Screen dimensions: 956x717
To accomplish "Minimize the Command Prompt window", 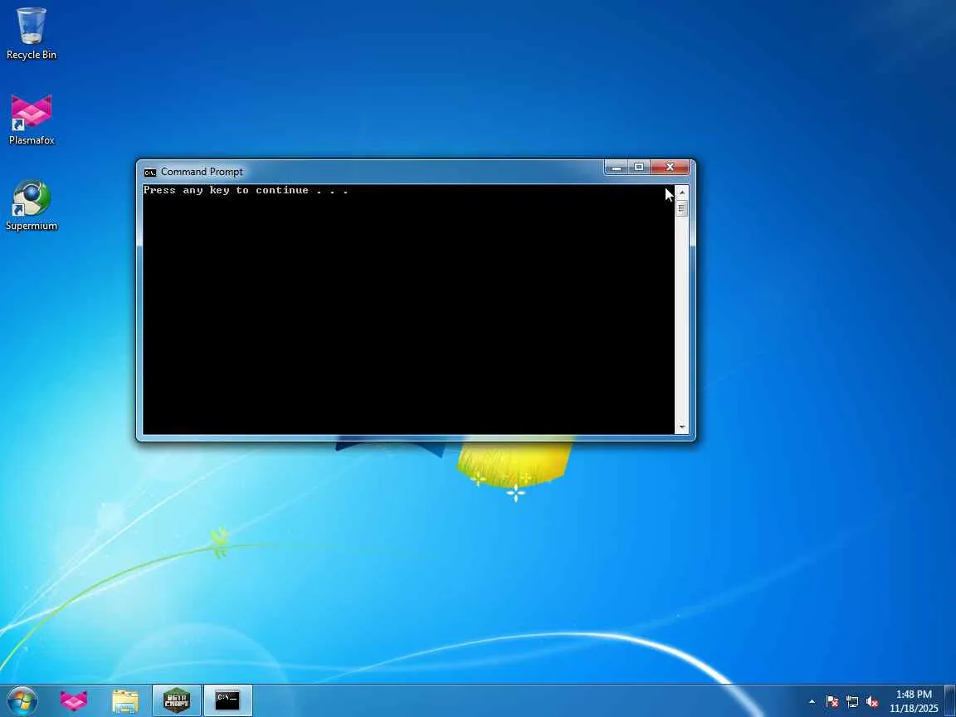I will pos(617,167).
